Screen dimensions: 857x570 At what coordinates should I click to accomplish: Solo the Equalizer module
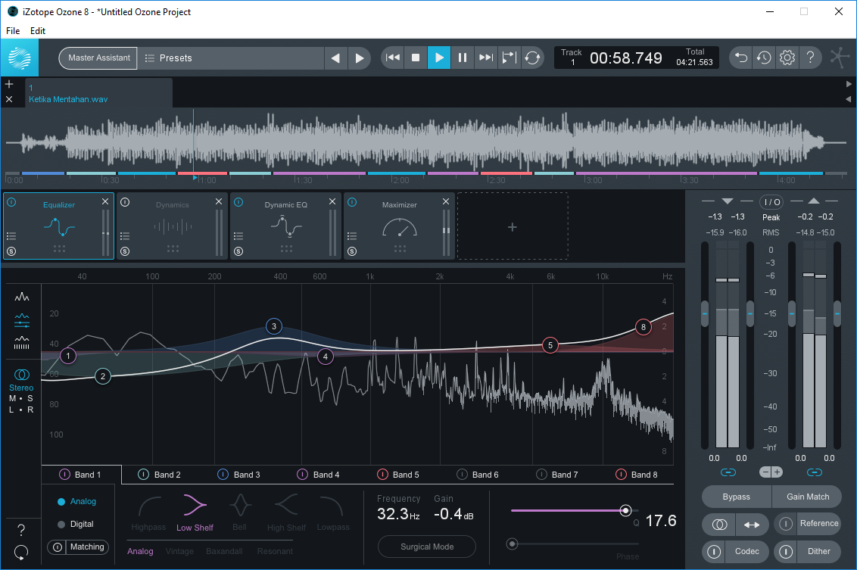(x=11, y=251)
